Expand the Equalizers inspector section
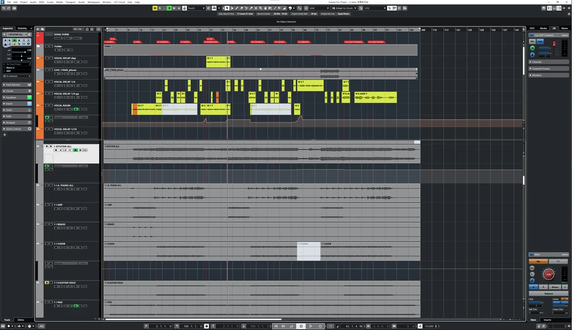The height and width of the screenshot is (330, 586). pos(17,97)
